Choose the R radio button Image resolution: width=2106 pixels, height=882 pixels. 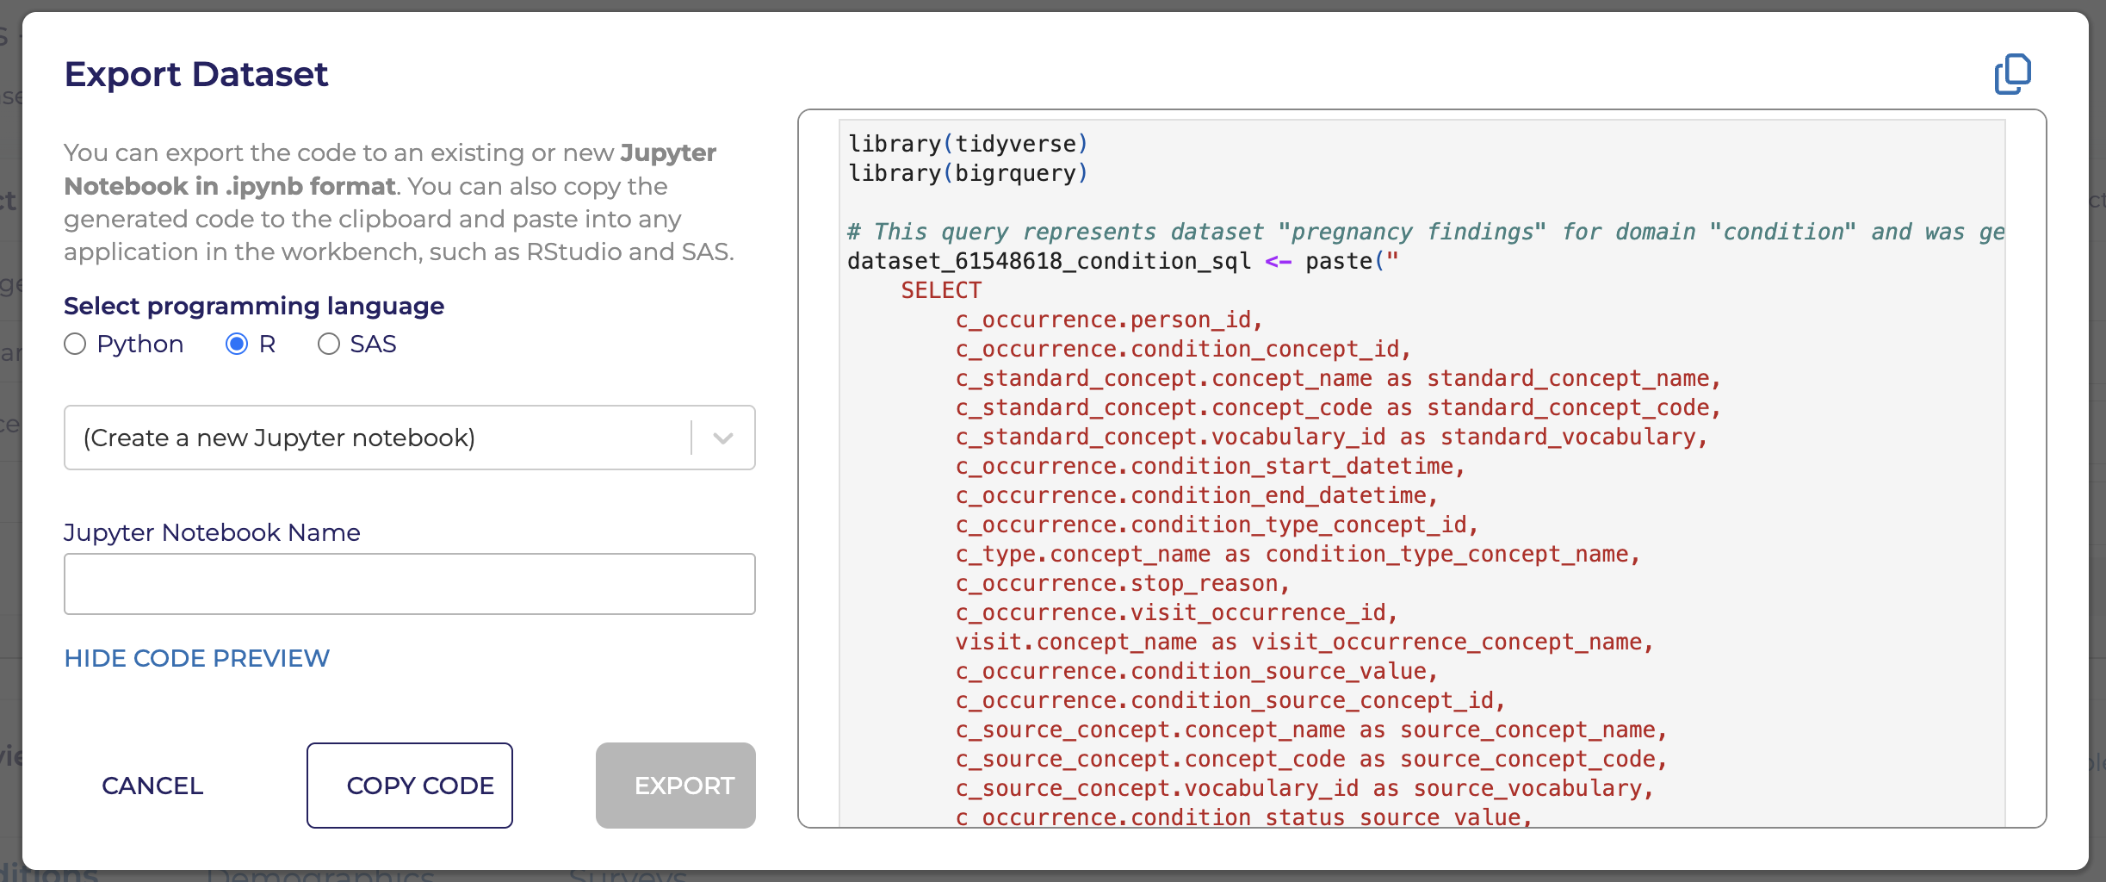pyautogui.click(x=237, y=345)
